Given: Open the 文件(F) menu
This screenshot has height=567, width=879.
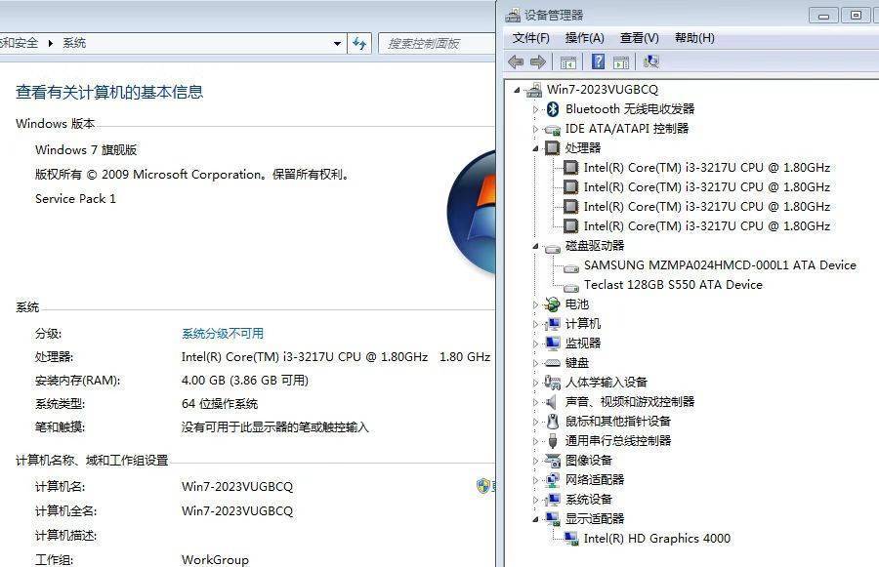Looking at the screenshot, I should pos(530,37).
